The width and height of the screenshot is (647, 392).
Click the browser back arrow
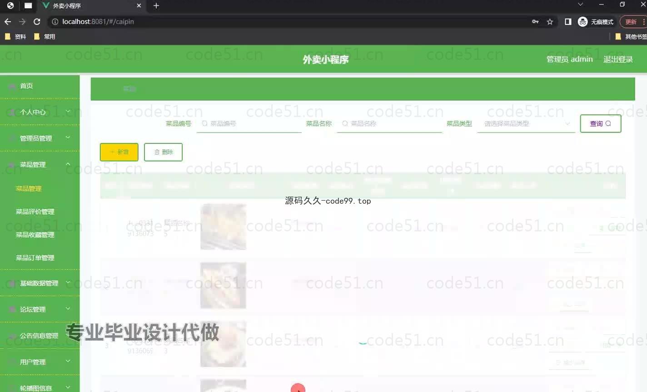[x=8, y=21]
